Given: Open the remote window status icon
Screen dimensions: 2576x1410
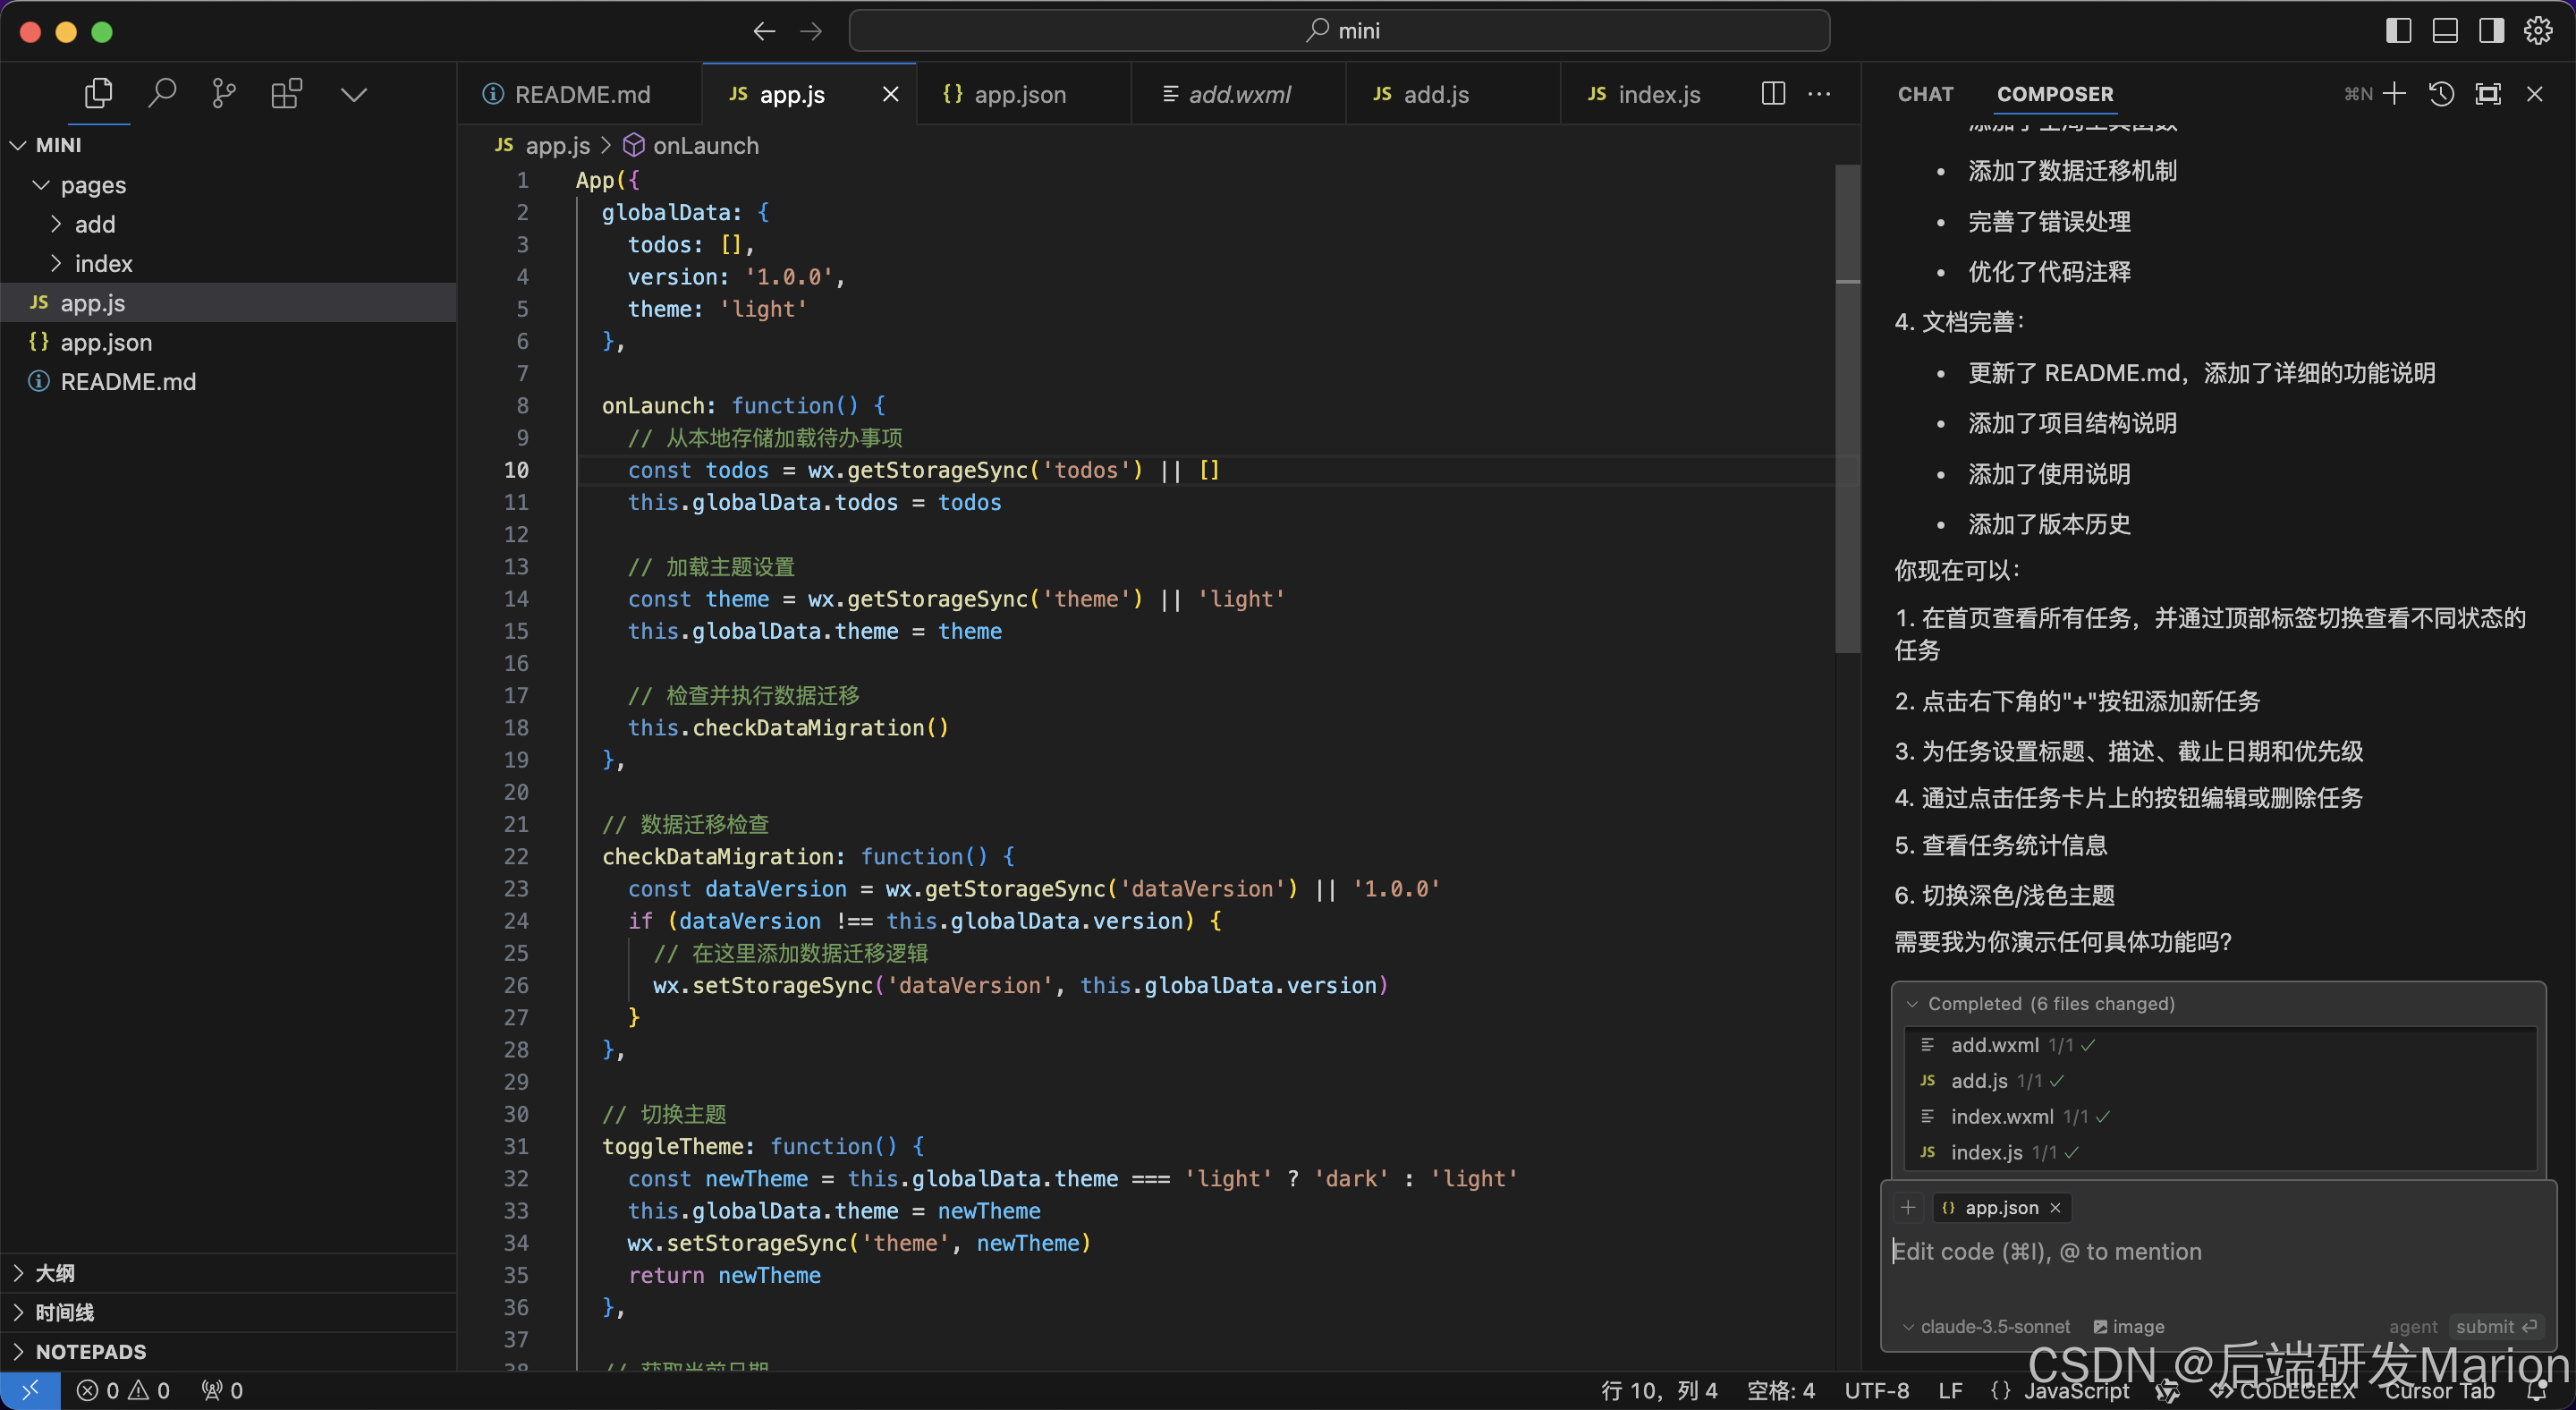Looking at the screenshot, I should pyautogui.click(x=30, y=1390).
